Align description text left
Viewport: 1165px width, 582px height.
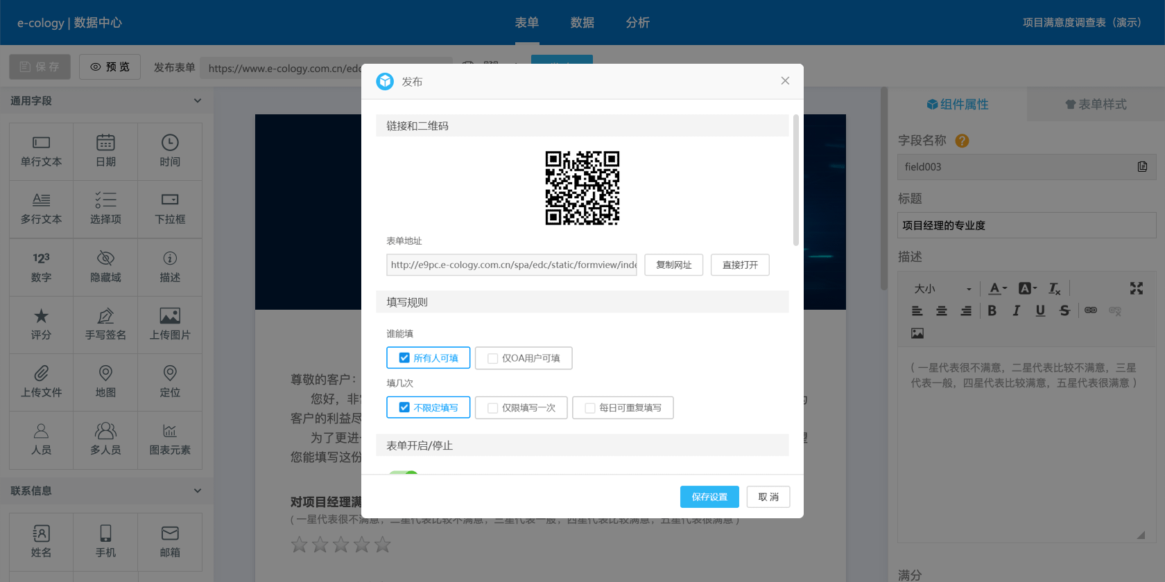click(917, 310)
